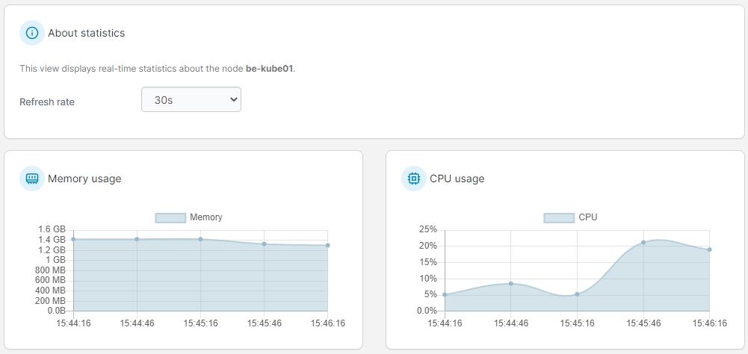
Task: Click the Memory usage panel icon
Action: point(31,178)
